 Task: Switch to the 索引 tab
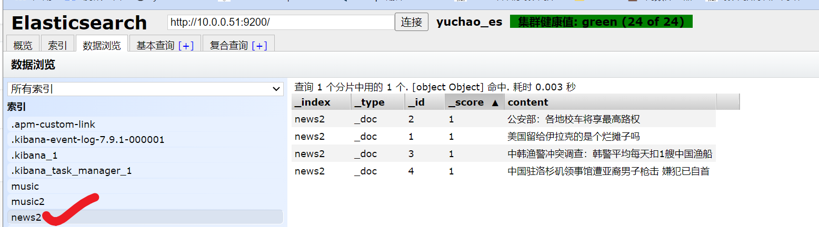(x=57, y=45)
